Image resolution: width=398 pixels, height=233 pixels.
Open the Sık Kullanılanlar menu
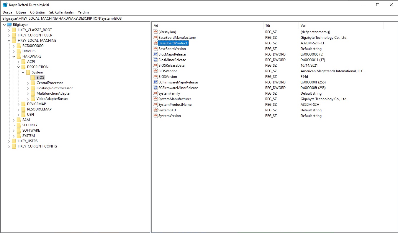click(61, 12)
